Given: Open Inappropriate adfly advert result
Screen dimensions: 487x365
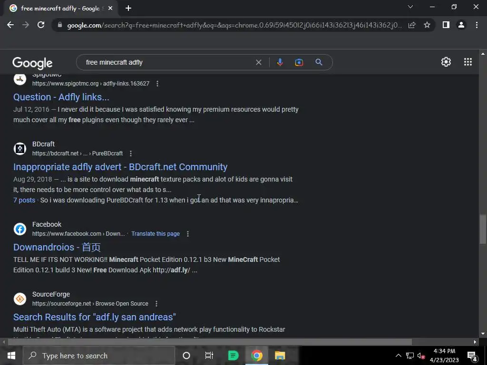Looking at the screenshot, I should tap(120, 167).
